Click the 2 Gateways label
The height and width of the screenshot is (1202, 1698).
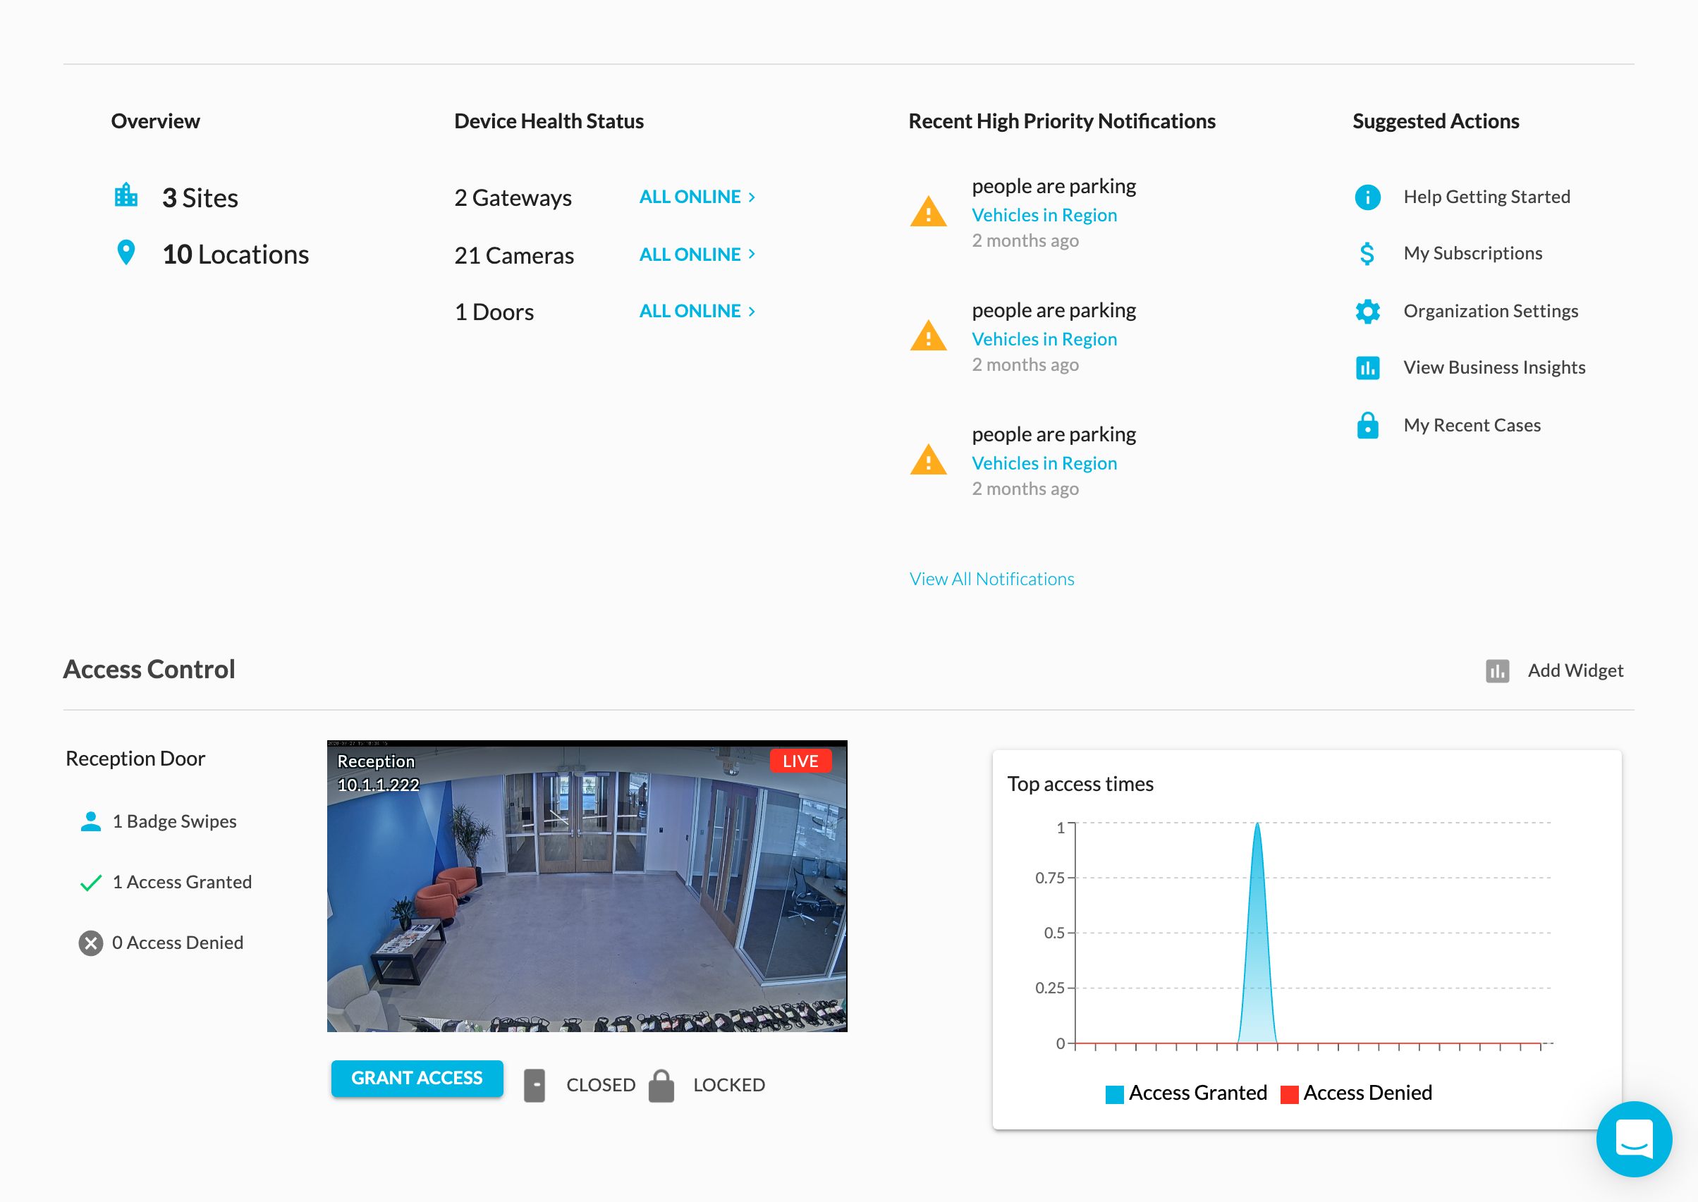[512, 197]
